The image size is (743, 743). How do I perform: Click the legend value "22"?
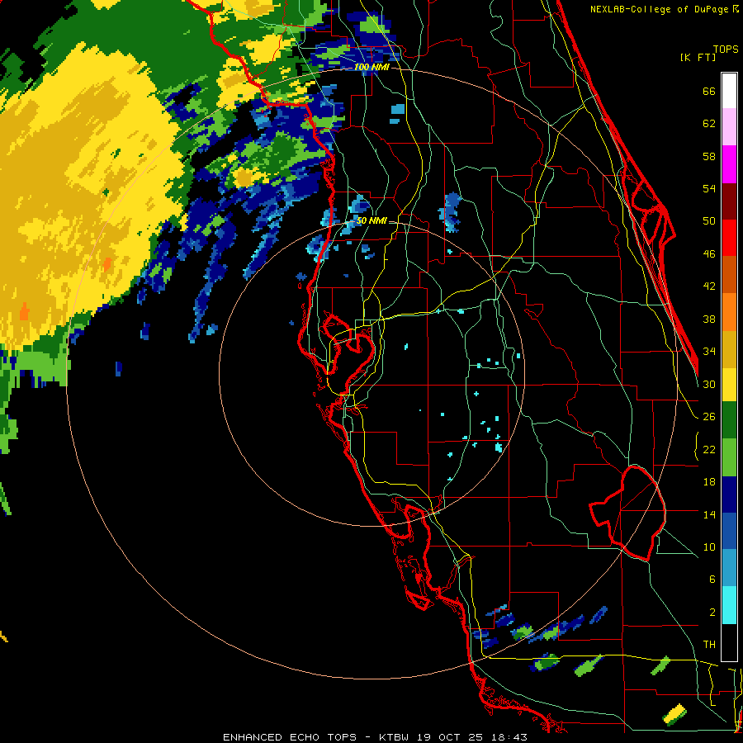[709, 449]
